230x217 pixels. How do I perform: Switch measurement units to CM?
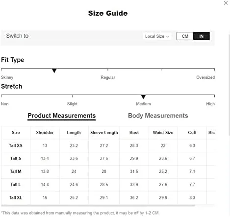(x=185, y=36)
